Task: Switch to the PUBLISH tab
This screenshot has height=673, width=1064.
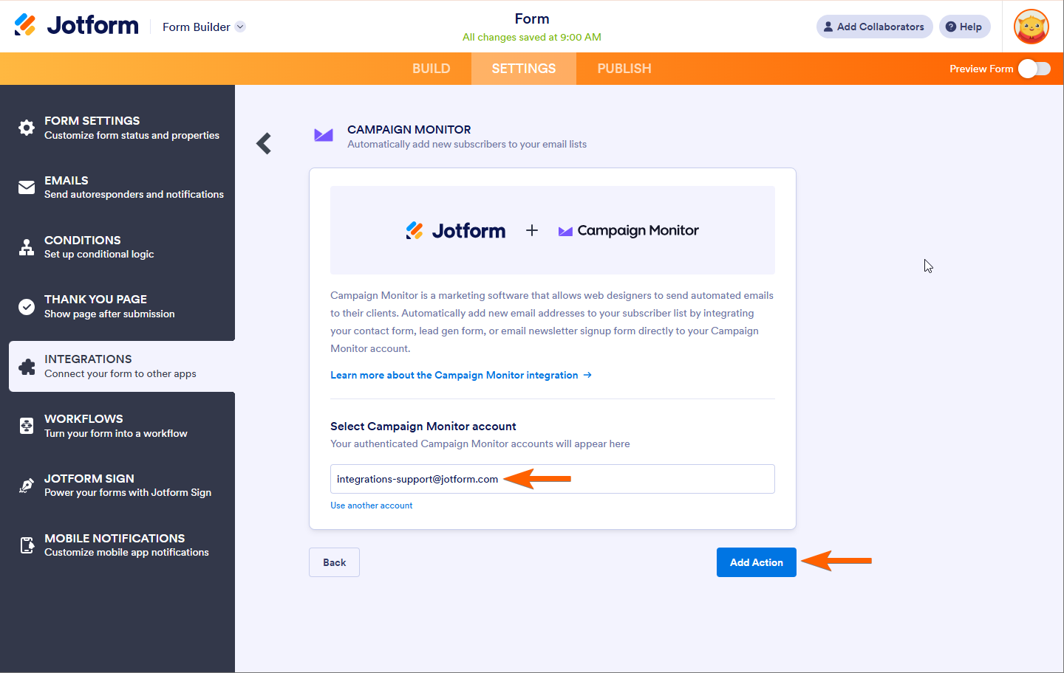Action: pos(624,69)
